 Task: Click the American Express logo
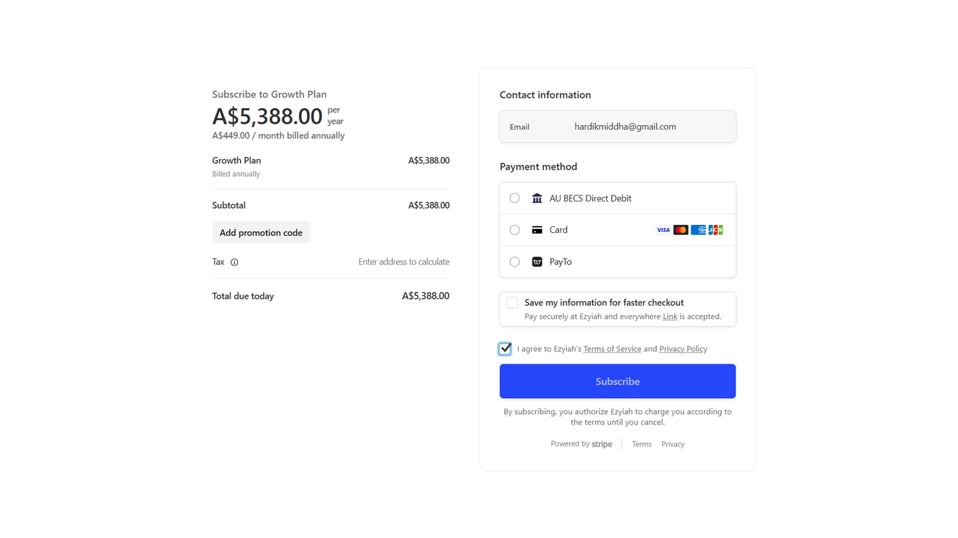point(698,230)
